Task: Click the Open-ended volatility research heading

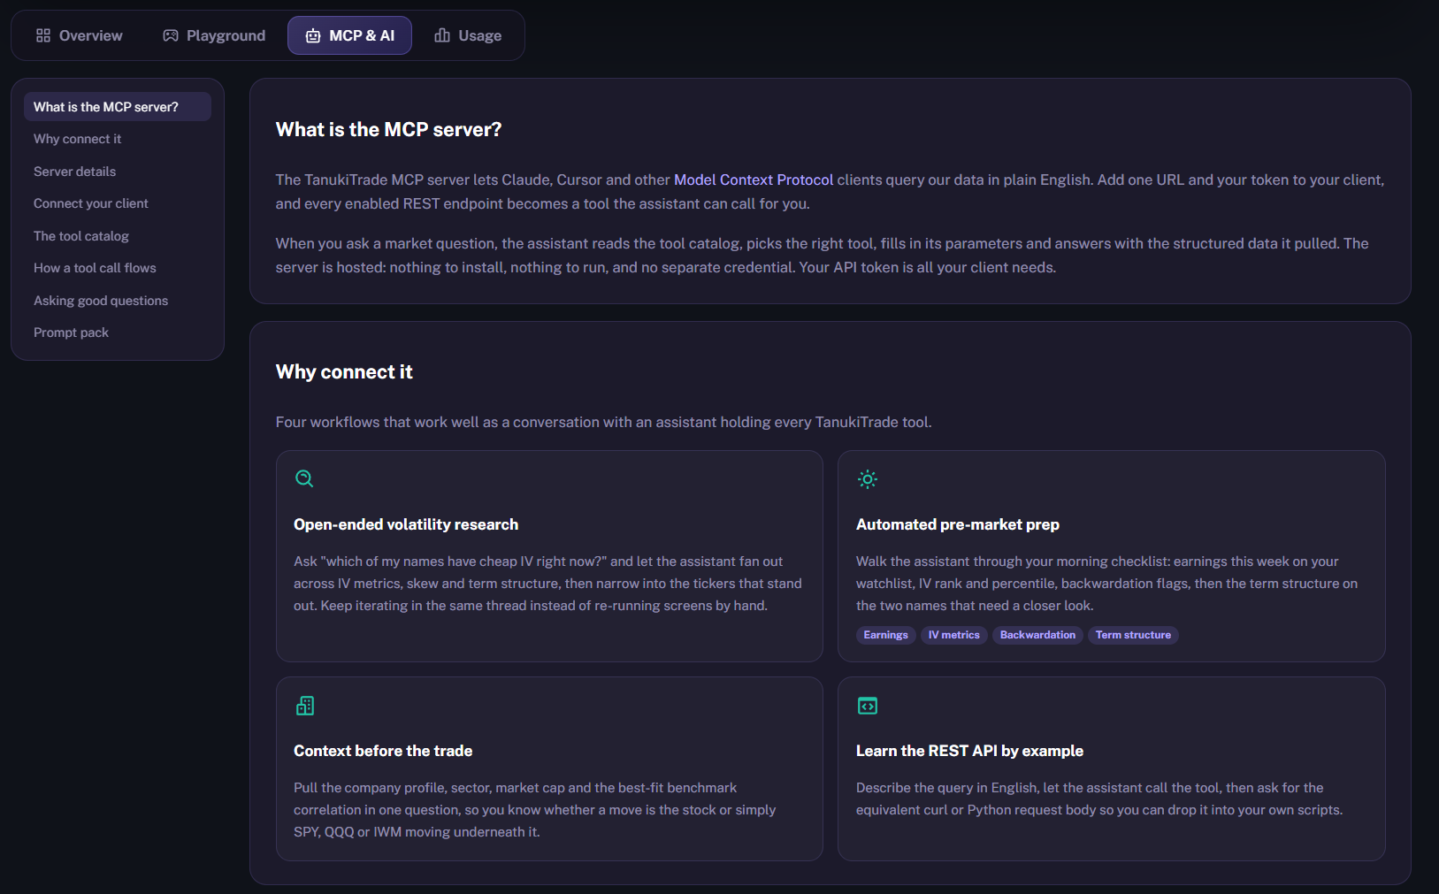Action: tap(406, 524)
